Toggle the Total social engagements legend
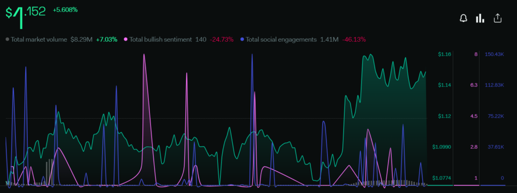 [x=303, y=39]
